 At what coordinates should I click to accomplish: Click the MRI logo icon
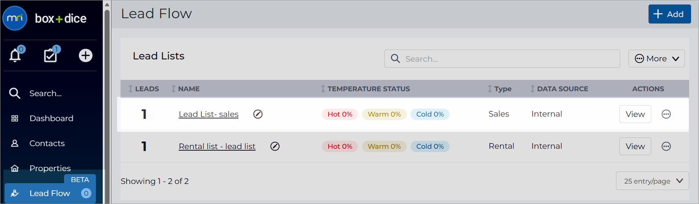tap(15, 18)
